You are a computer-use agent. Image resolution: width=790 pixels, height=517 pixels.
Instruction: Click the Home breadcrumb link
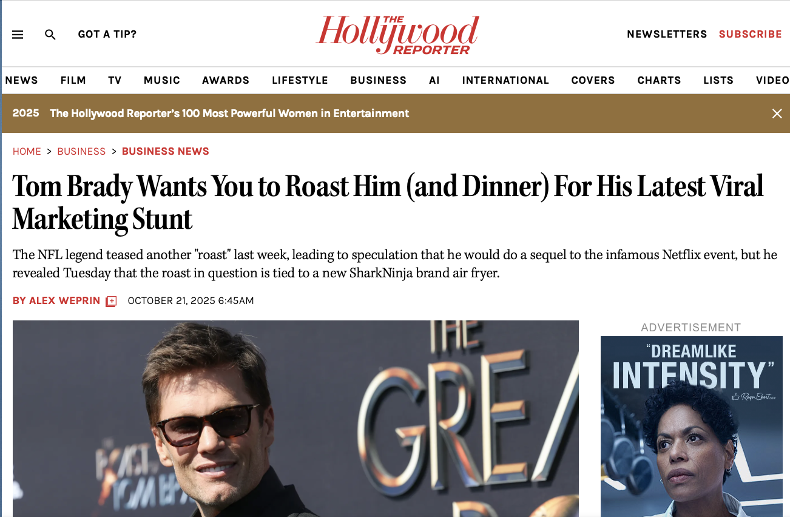(x=27, y=151)
